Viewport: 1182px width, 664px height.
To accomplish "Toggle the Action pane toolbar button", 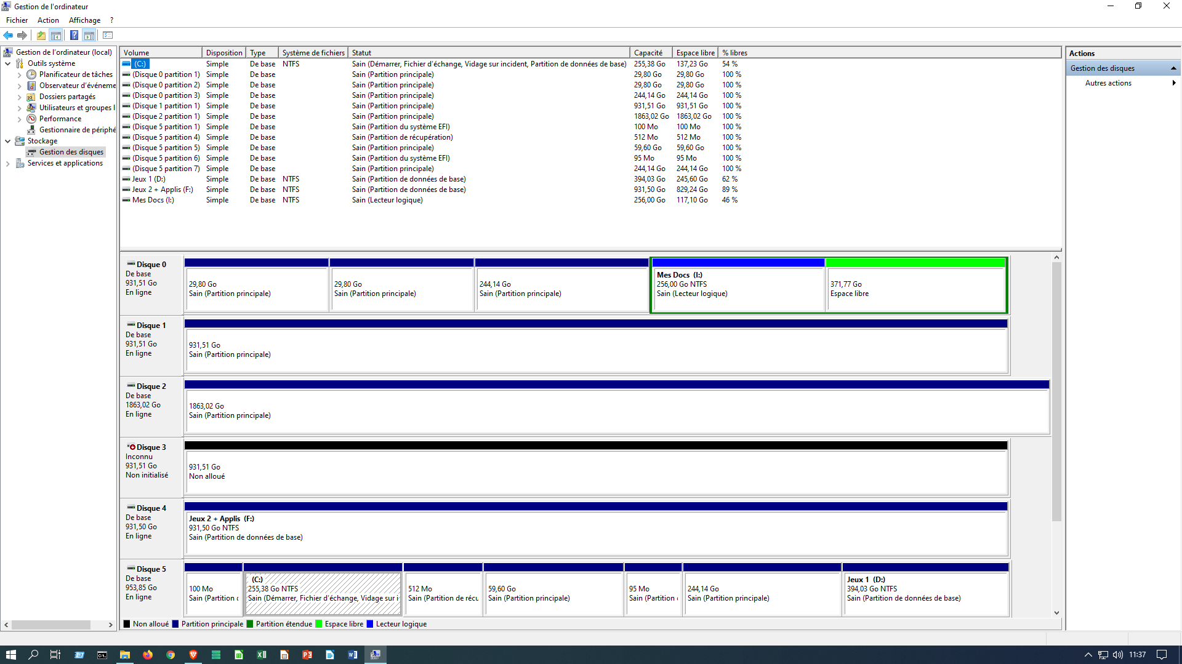I will pyautogui.click(x=89, y=35).
